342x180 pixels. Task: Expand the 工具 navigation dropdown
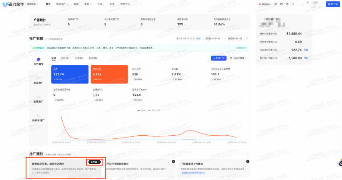tap(100, 4)
